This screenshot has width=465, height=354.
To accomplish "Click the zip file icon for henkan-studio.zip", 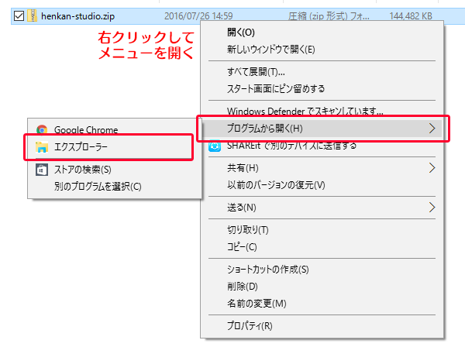I will [33, 15].
